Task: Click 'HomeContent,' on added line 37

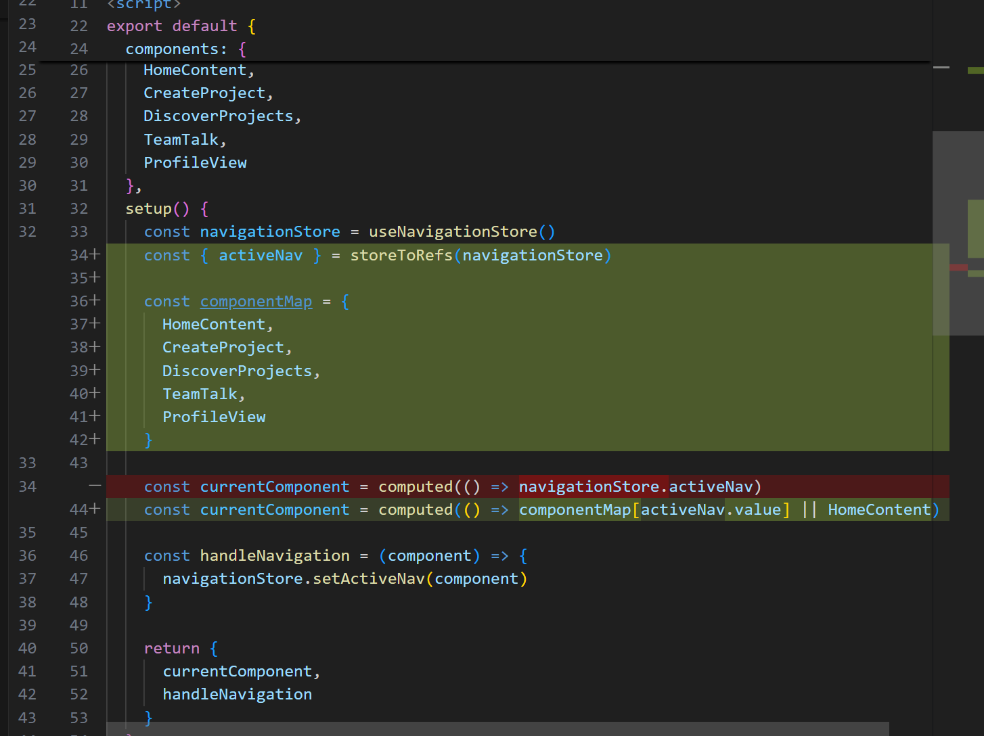Action: pyautogui.click(x=218, y=325)
